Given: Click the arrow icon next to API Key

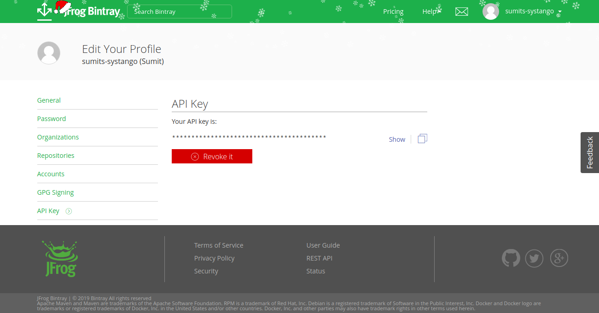Looking at the screenshot, I should tap(69, 211).
